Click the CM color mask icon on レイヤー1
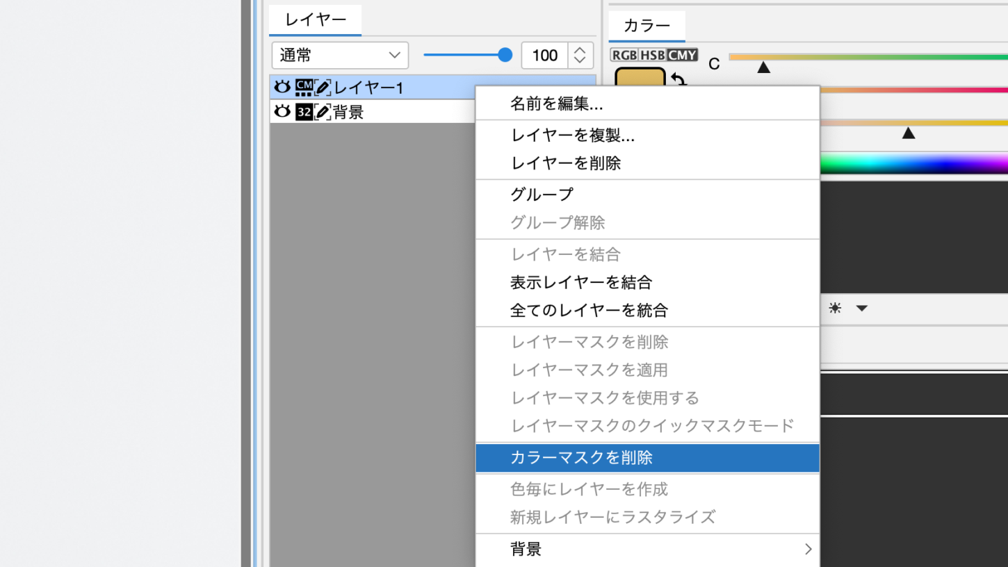1008x567 pixels. click(x=304, y=88)
